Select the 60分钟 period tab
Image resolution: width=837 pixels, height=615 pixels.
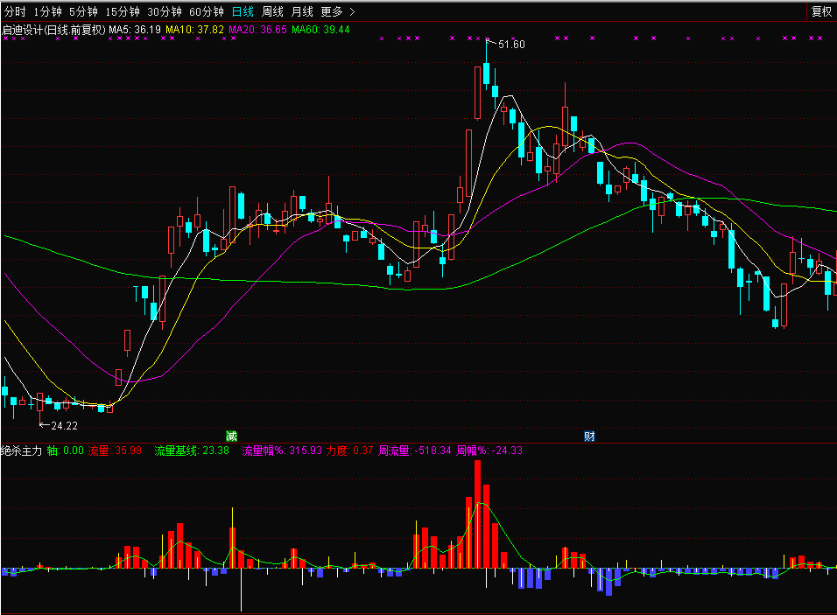click(x=207, y=11)
